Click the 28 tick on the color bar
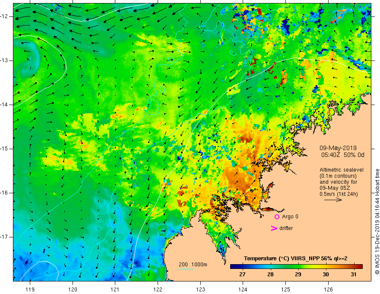Image resolution: width=380 pixels, height=294 pixels. pos(270,275)
